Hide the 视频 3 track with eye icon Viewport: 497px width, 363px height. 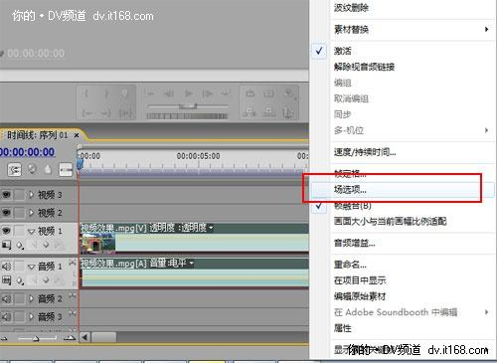tap(6, 195)
